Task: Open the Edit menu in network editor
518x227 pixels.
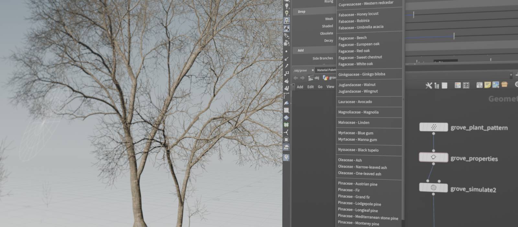Action: tap(310, 87)
